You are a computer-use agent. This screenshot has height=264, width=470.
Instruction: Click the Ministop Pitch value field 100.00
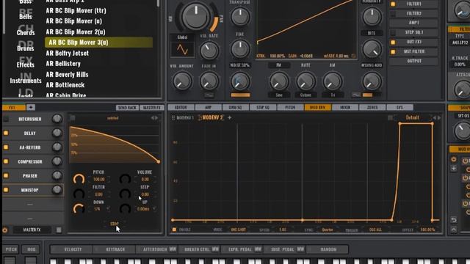point(99,179)
